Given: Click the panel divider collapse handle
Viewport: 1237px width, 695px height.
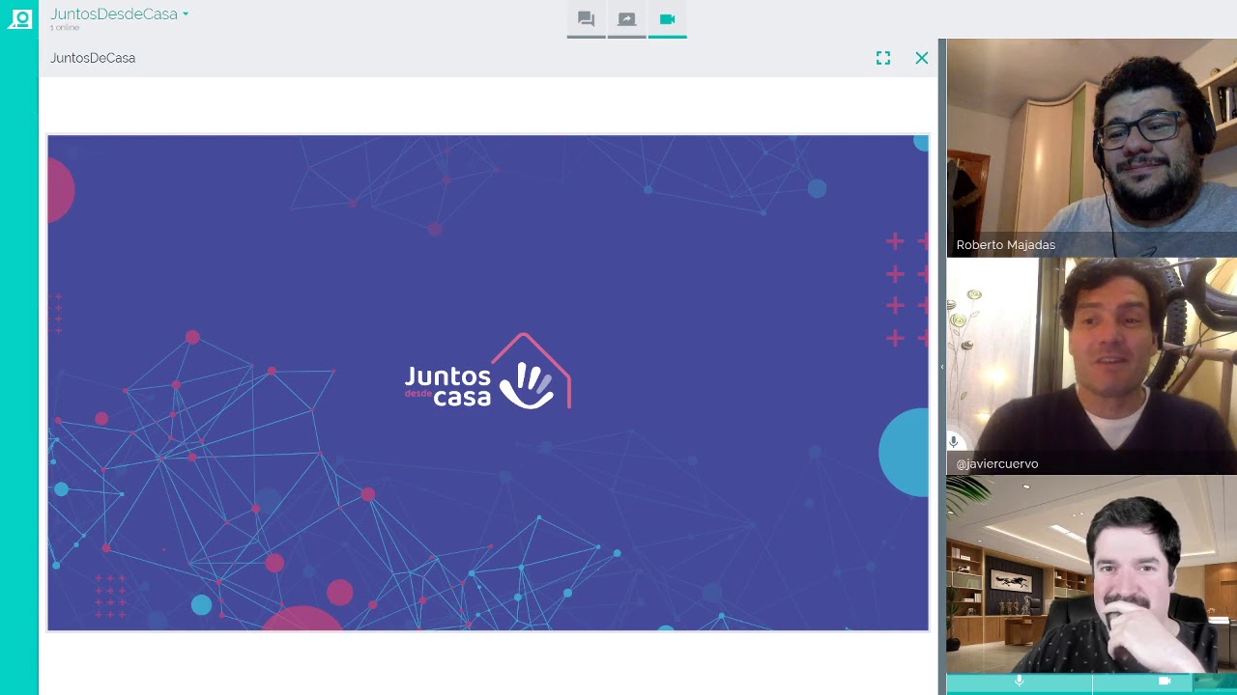Looking at the screenshot, I should (942, 367).
